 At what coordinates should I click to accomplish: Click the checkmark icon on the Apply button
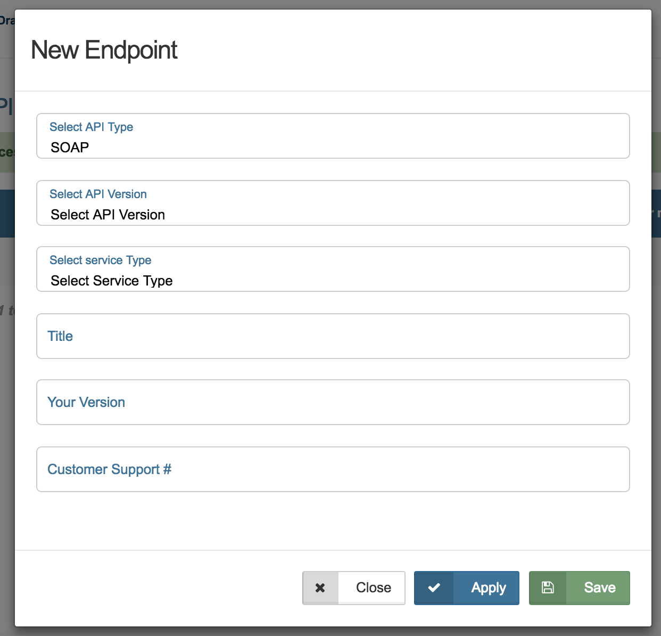tap(434, 588)
